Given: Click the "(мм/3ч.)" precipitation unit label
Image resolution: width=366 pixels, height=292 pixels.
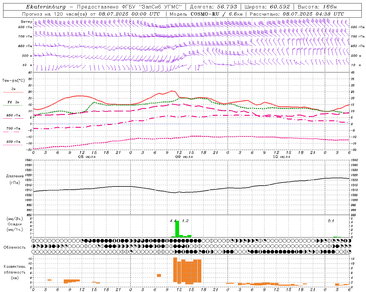Looking at the screenshot, I should pos(15,219).
